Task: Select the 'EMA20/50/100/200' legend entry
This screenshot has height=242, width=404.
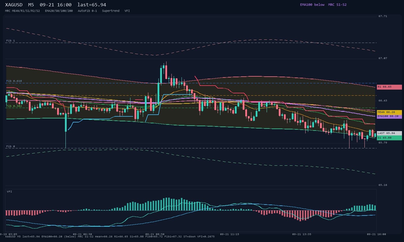Action: coord(59,11)
